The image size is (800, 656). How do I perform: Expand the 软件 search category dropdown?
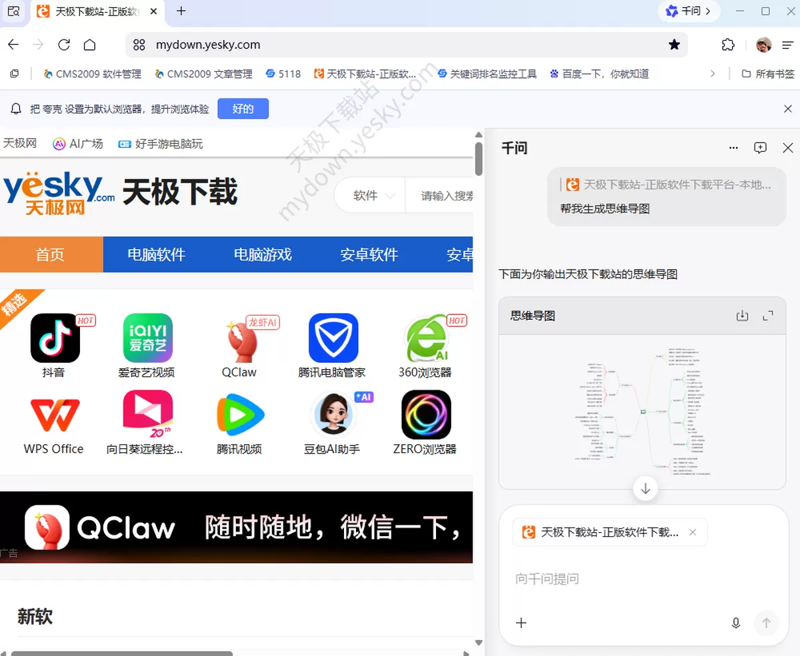point(373,196)
